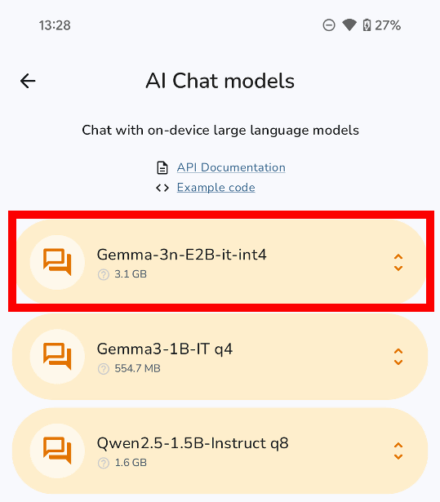The width and height of the screenshot is (440, 502).
Task: Click the chat bubbles icon for Gemma-3n-E2B-it-int4
Action: pos(57,262)
